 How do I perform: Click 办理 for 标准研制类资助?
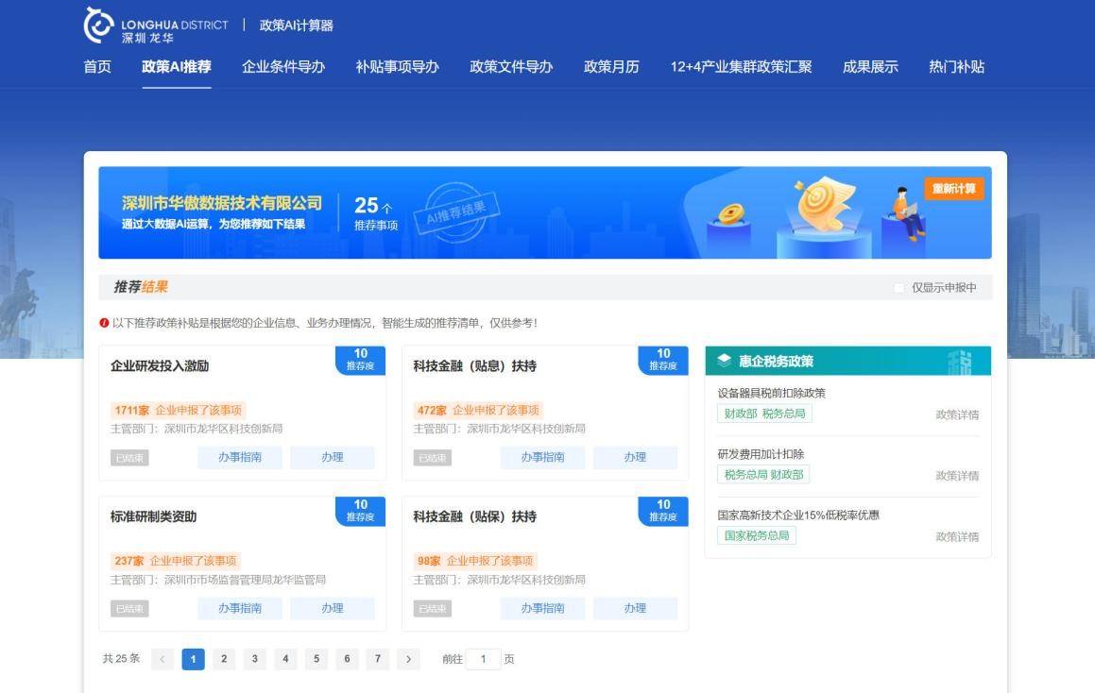332,608
